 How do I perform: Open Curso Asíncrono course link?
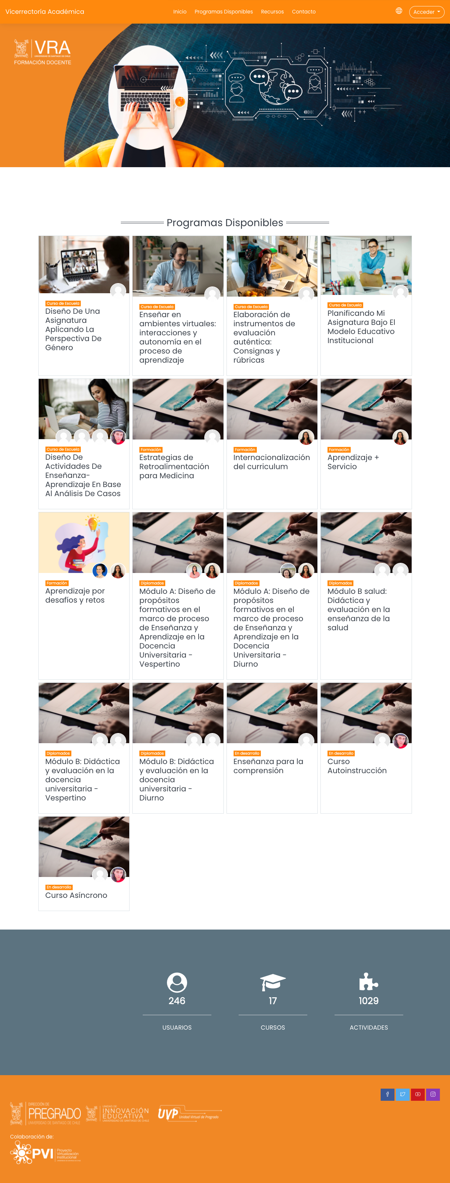[76, 895]
